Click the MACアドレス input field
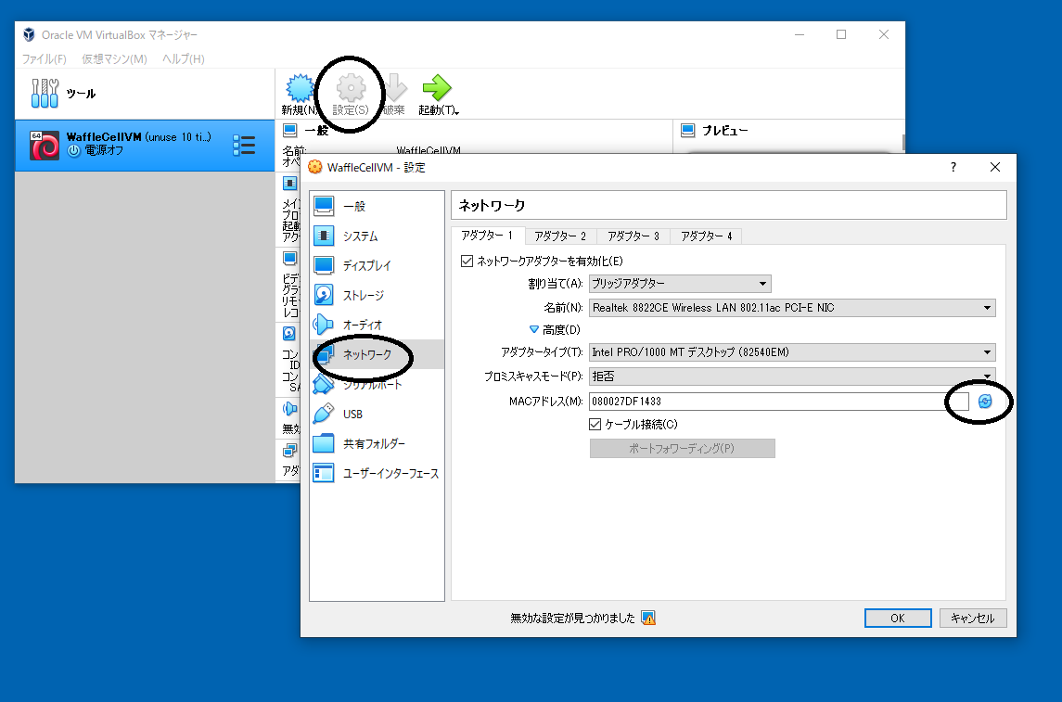 [x=779, y=402]
